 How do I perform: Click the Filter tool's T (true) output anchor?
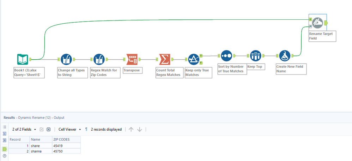[201, 55]
